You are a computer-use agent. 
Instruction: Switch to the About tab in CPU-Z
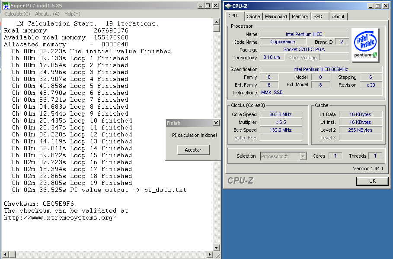point(338,16)
